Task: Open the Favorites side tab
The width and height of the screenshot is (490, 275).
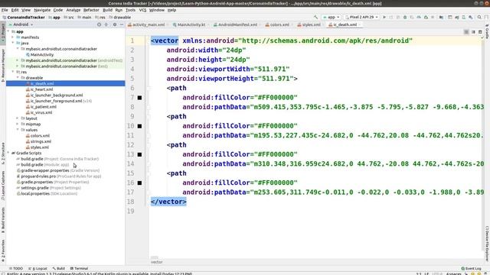Action: (3, 251)
